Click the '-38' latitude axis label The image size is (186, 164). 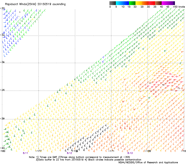2,119
